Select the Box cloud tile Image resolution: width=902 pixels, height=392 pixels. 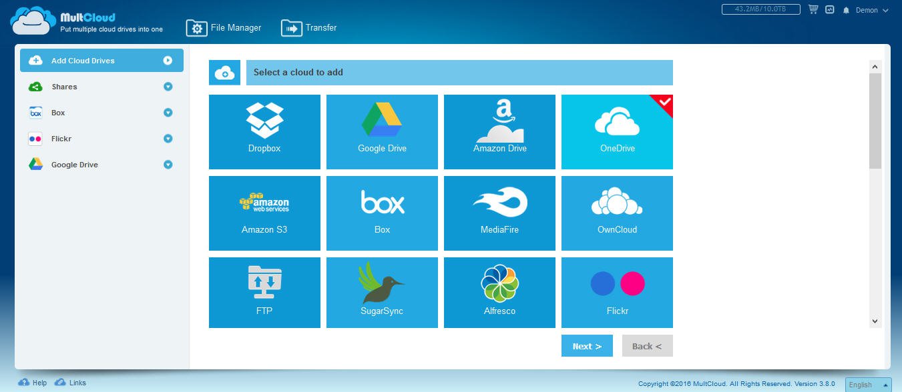tap(382, 213)
